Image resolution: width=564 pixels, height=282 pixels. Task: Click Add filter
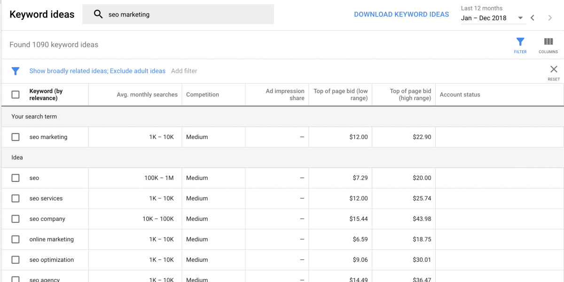[x=184, y=71]
